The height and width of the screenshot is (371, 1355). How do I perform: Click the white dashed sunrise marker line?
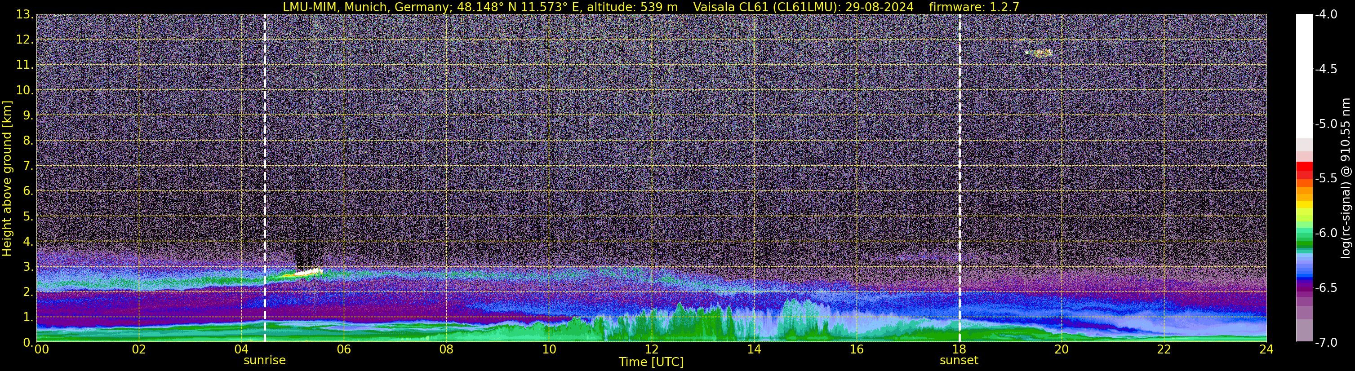click(265, 178)
